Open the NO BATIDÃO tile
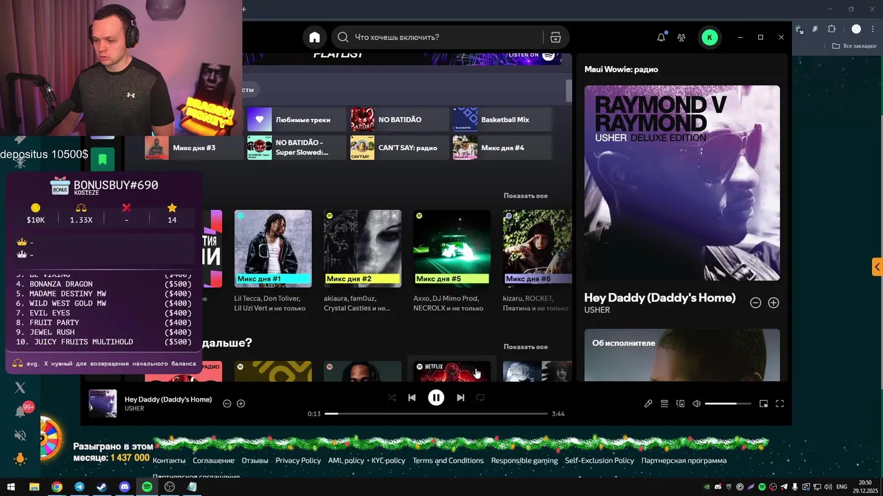This screenshot has width=883, height=496. tap(399, 119)
